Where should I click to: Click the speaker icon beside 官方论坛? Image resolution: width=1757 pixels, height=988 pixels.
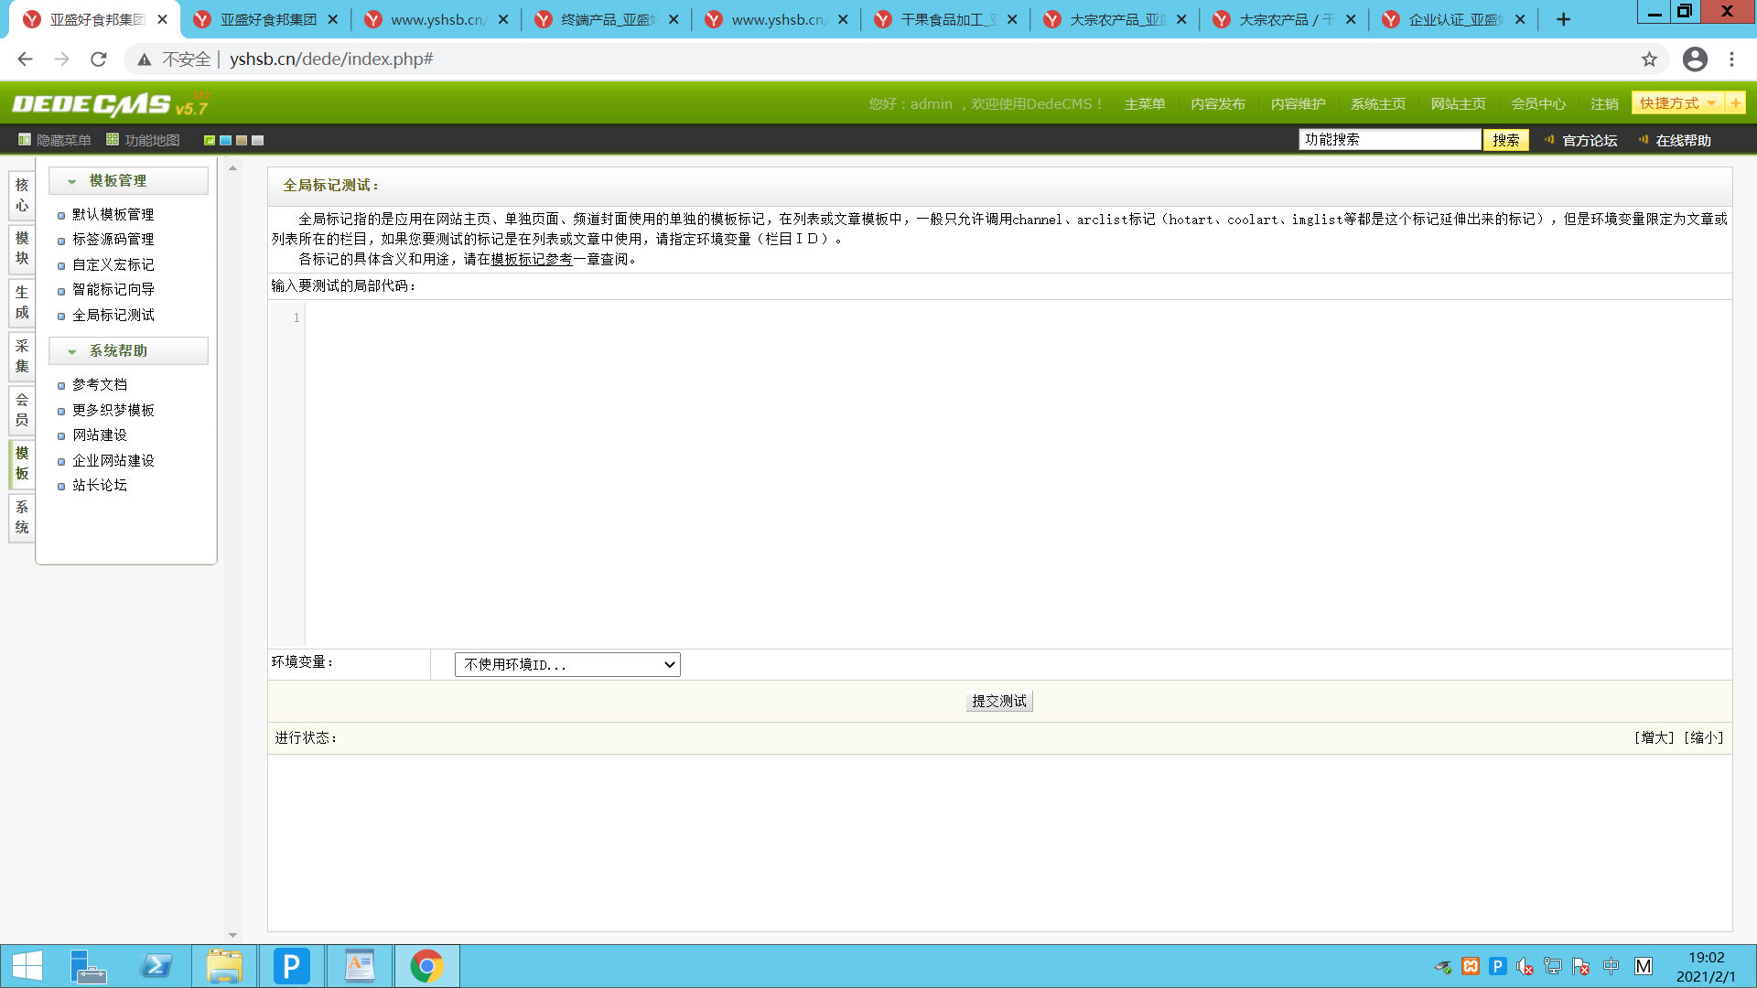pyautogui.click(x=1548, y=140)
